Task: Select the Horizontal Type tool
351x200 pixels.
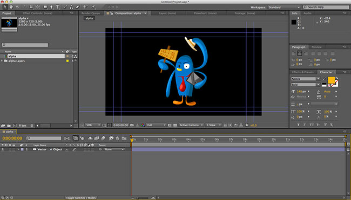Action: [x=58, y=7]
